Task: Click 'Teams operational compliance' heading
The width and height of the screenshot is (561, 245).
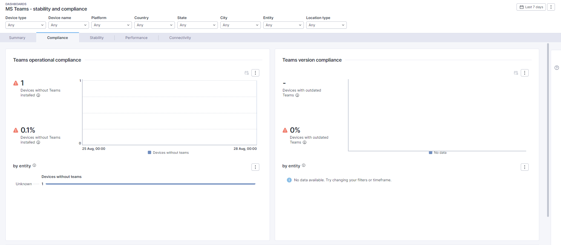Action: coord(47,60)
